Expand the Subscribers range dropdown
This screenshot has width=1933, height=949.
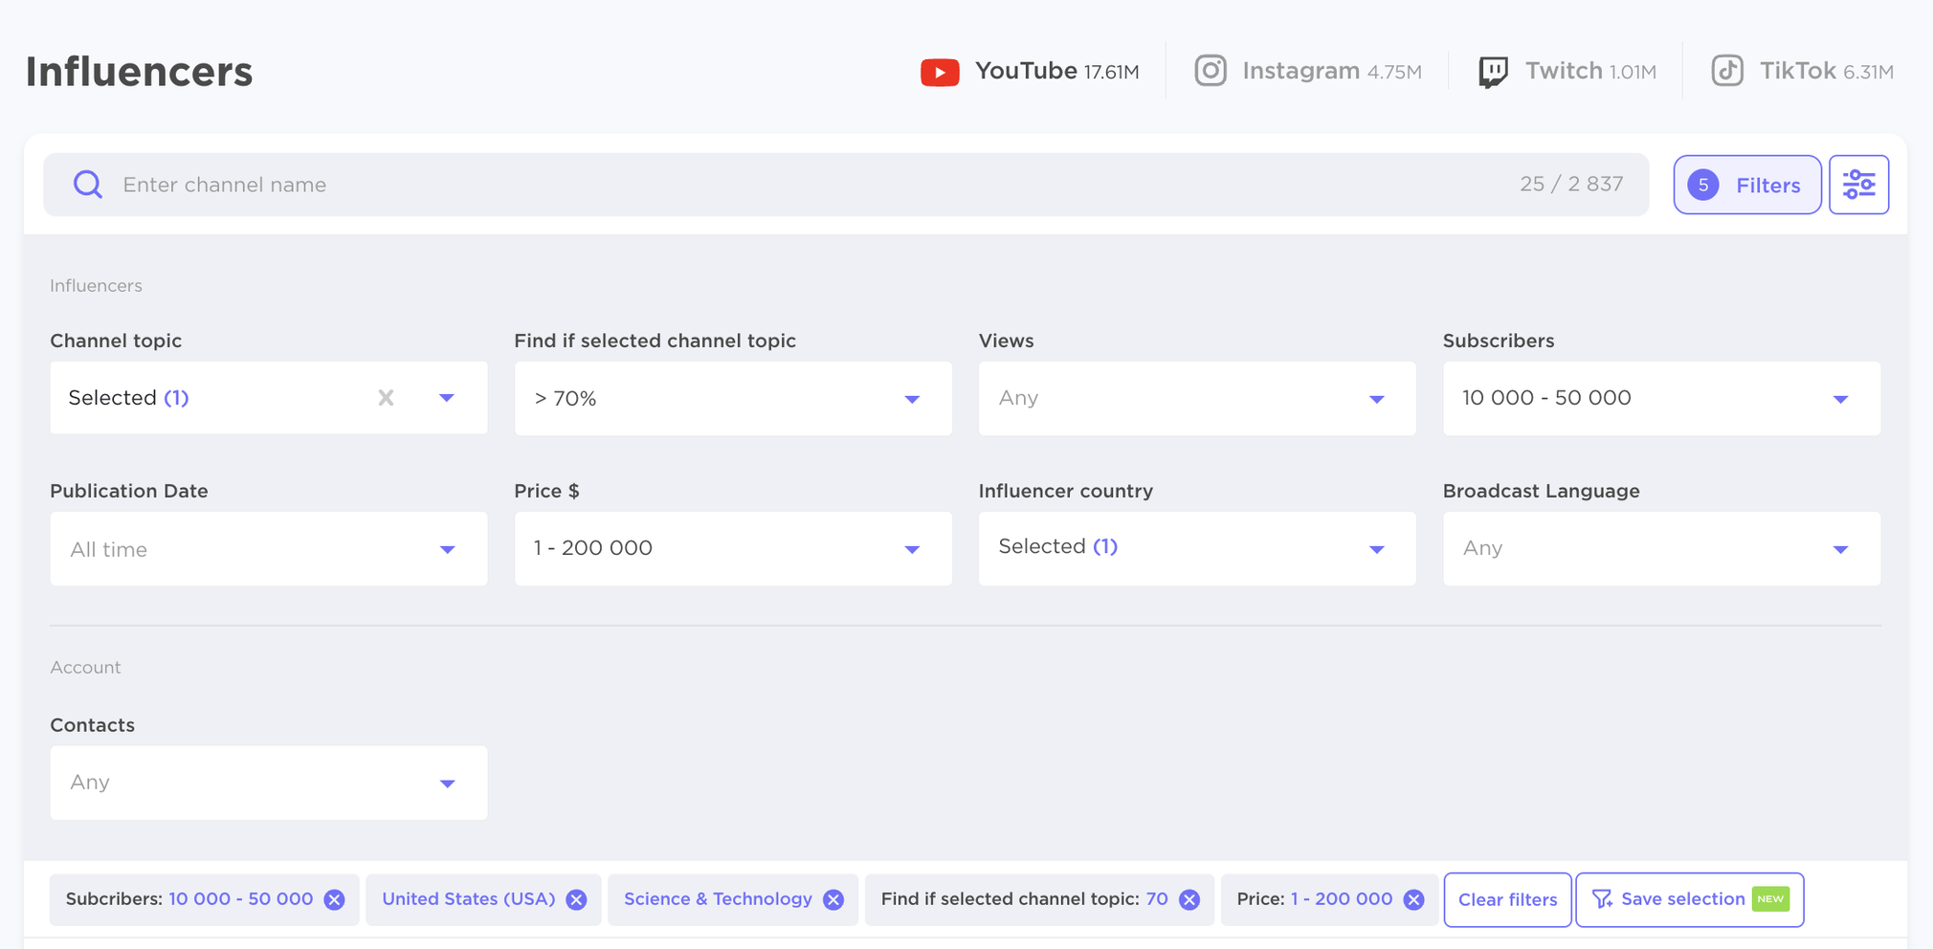coord(1660,399)
